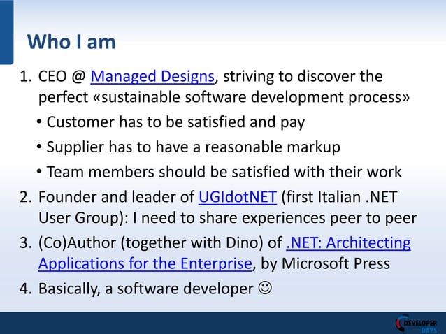Select the Who I am title

(x=71, y=42)
